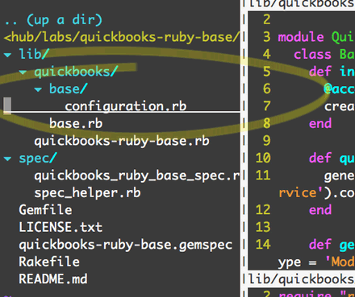The width and height of the screenshot is (355, 297).
Task: Click line number 10 in editor
Action: [263, 159]
